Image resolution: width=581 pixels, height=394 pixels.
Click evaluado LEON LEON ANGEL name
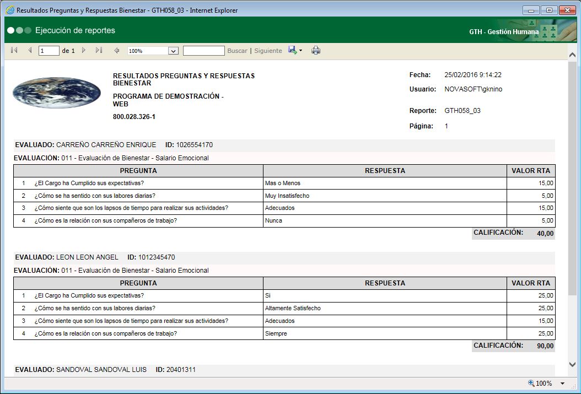pyautogui.click(x=87, y=257)
